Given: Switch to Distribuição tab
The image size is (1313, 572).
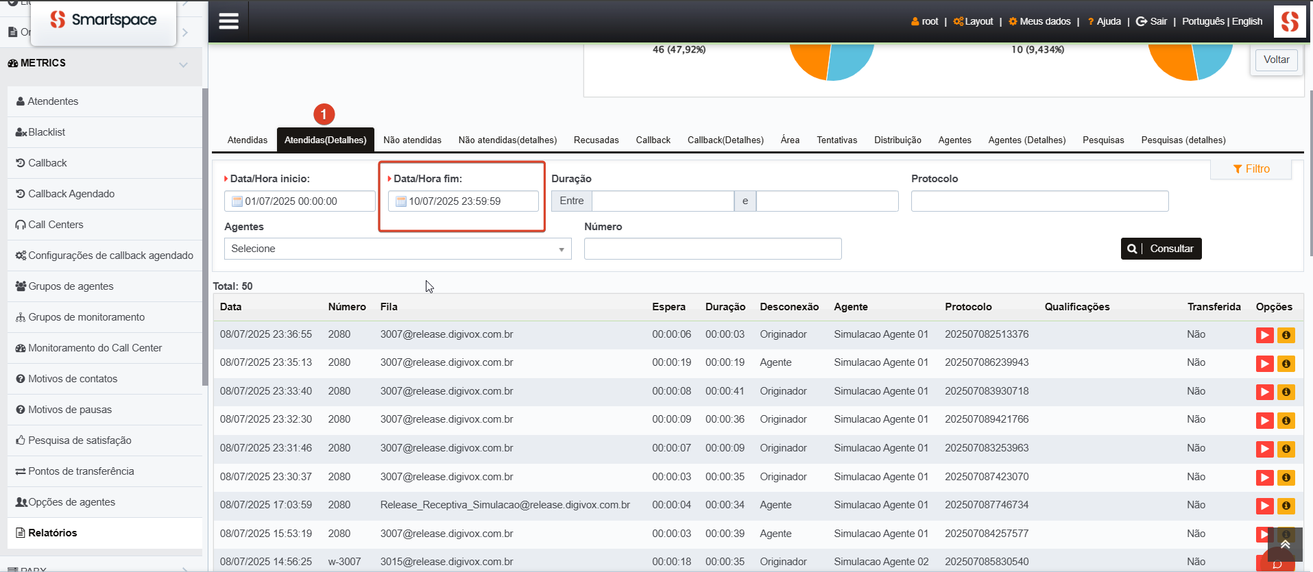Looking at the screenshot, I should [x=898, y=140].
